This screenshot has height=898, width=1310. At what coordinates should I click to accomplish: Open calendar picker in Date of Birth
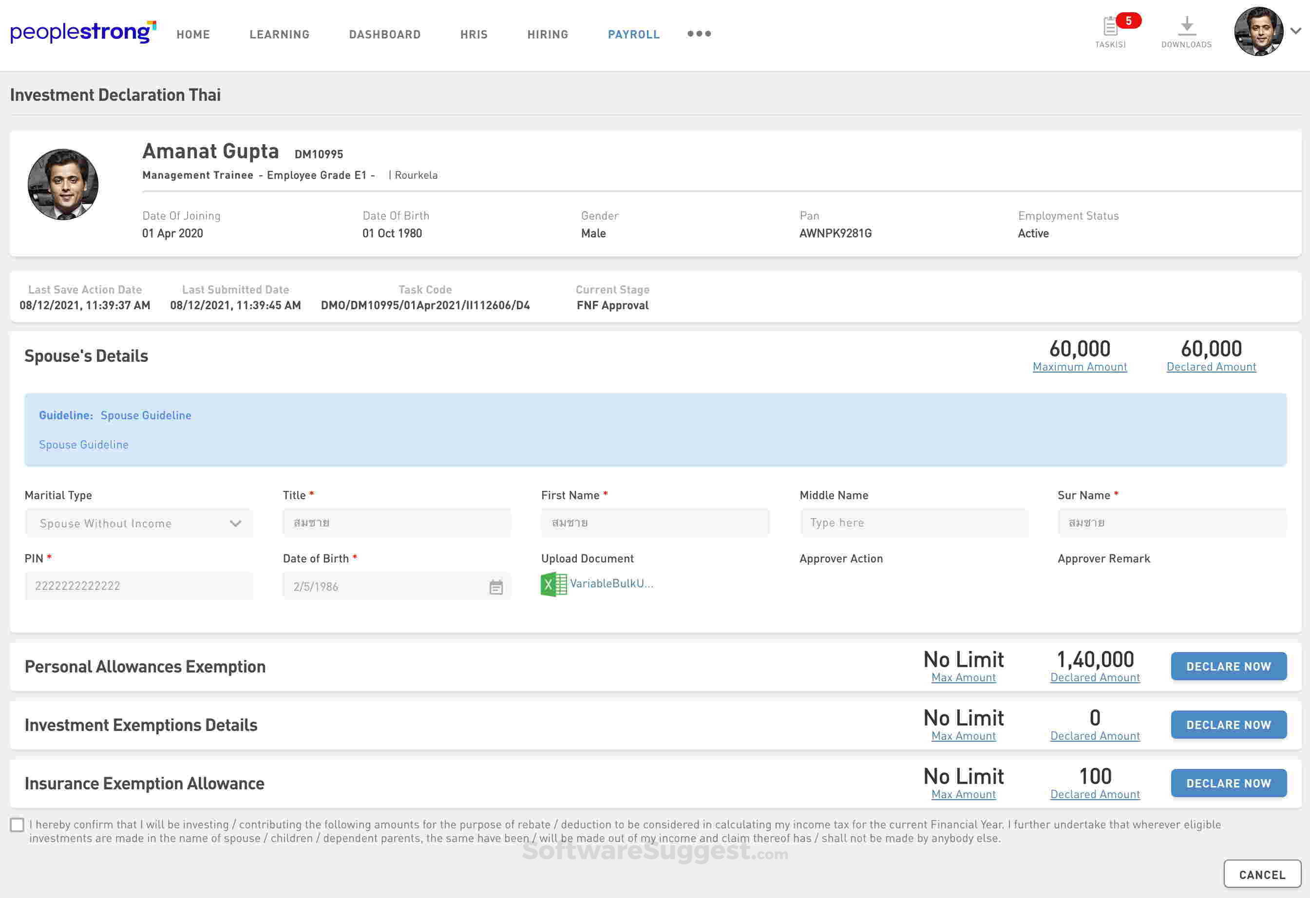(496, 587)
